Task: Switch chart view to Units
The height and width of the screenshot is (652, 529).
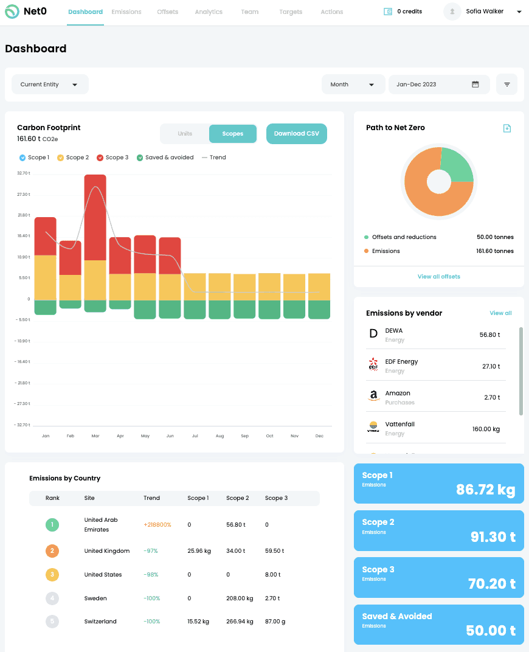Action: tap(184, 133)
